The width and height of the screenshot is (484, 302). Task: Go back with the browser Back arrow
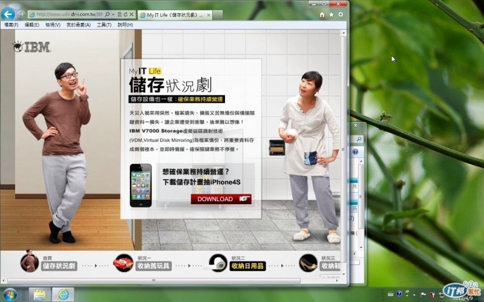coord(8,14)
